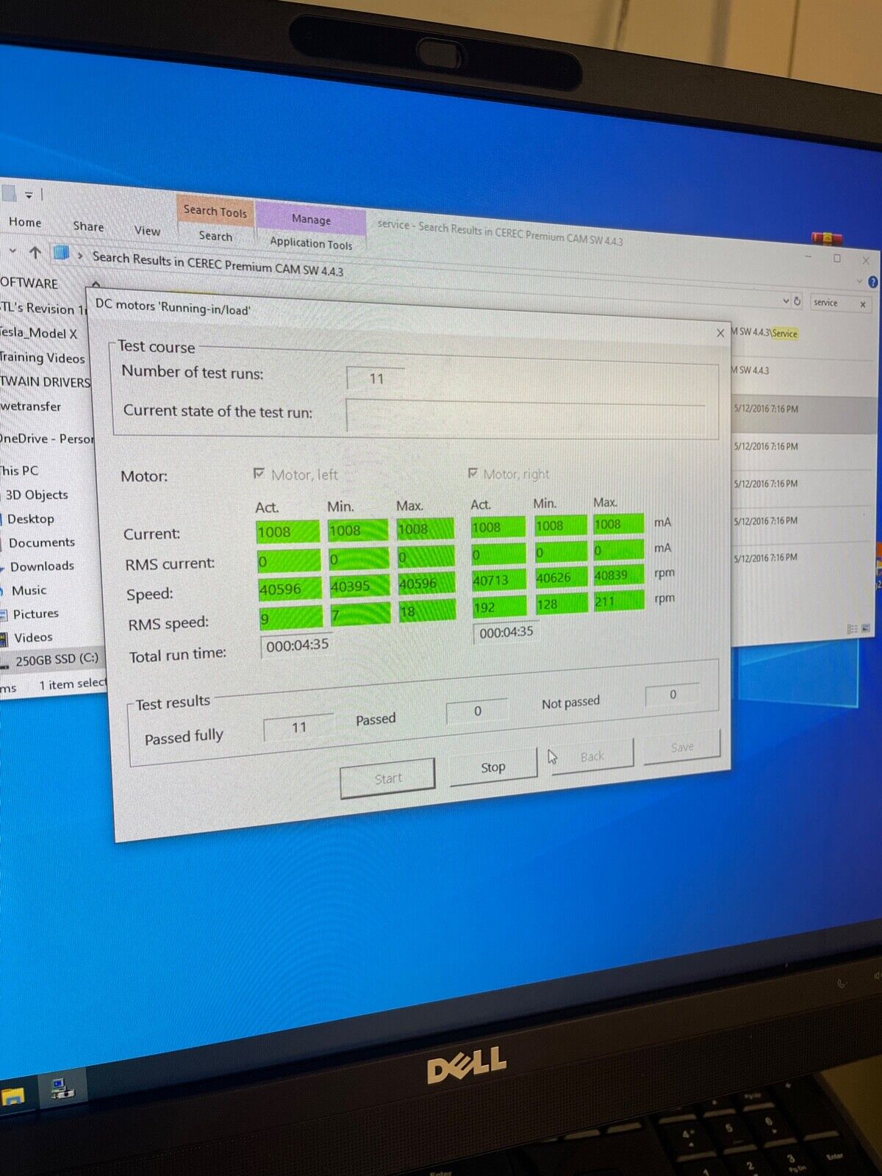Select 'wetransfer' in the navigation pane

[31, 406]
